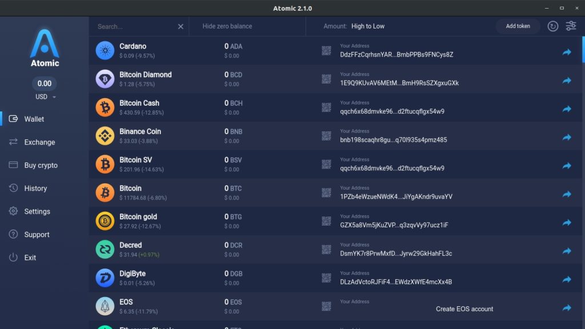Click the Bitcoin Diamond coin icon
This screenshot has width=585, height=329.
pyautogui.click(x=105, y=79)
